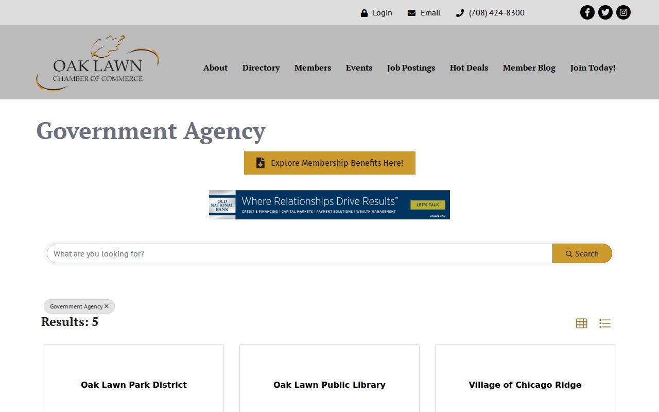This screenshot has width=659, height=412.
Task: Open the Oak Lawn Park District listing
Action: coord(134,385)
